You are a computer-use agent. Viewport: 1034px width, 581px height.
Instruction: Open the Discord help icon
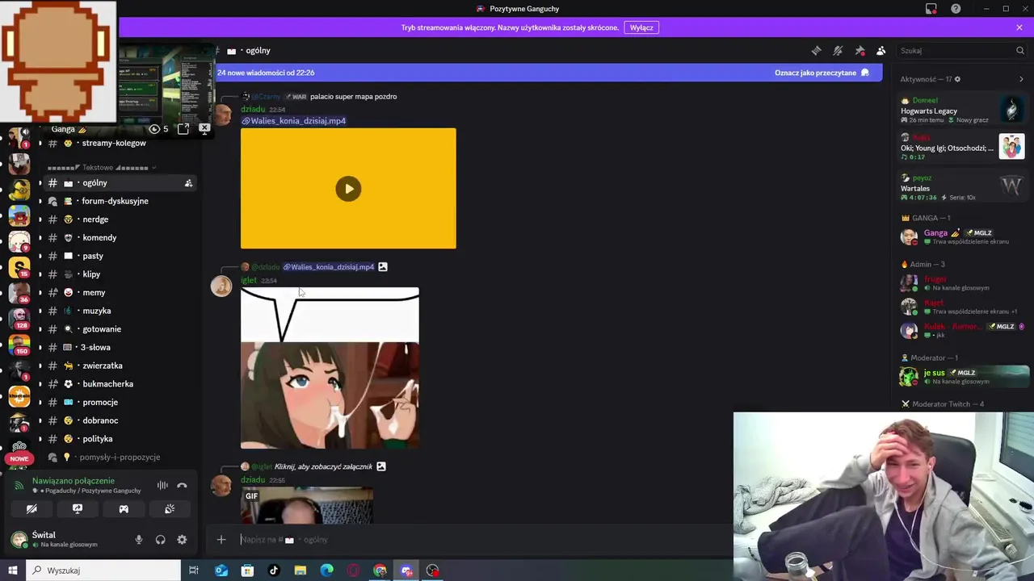pyautogui.click(x=956, y=9)
